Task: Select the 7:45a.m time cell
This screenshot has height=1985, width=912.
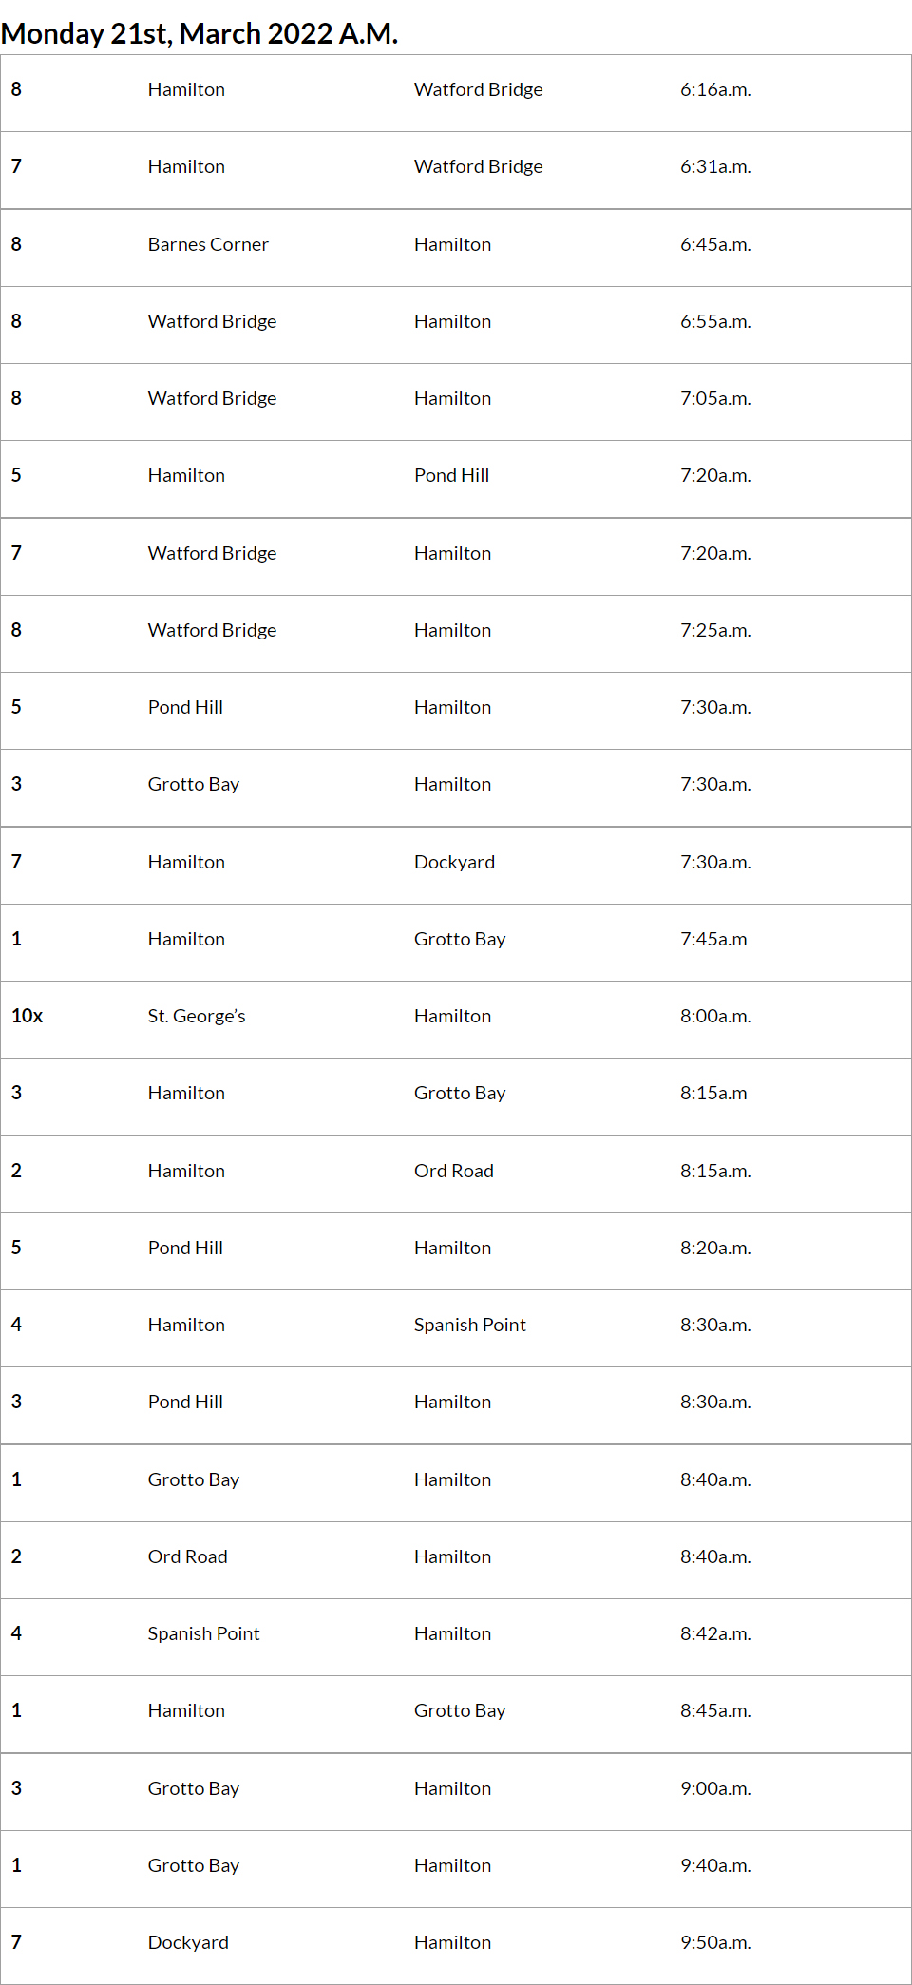Action: point(713,940)
